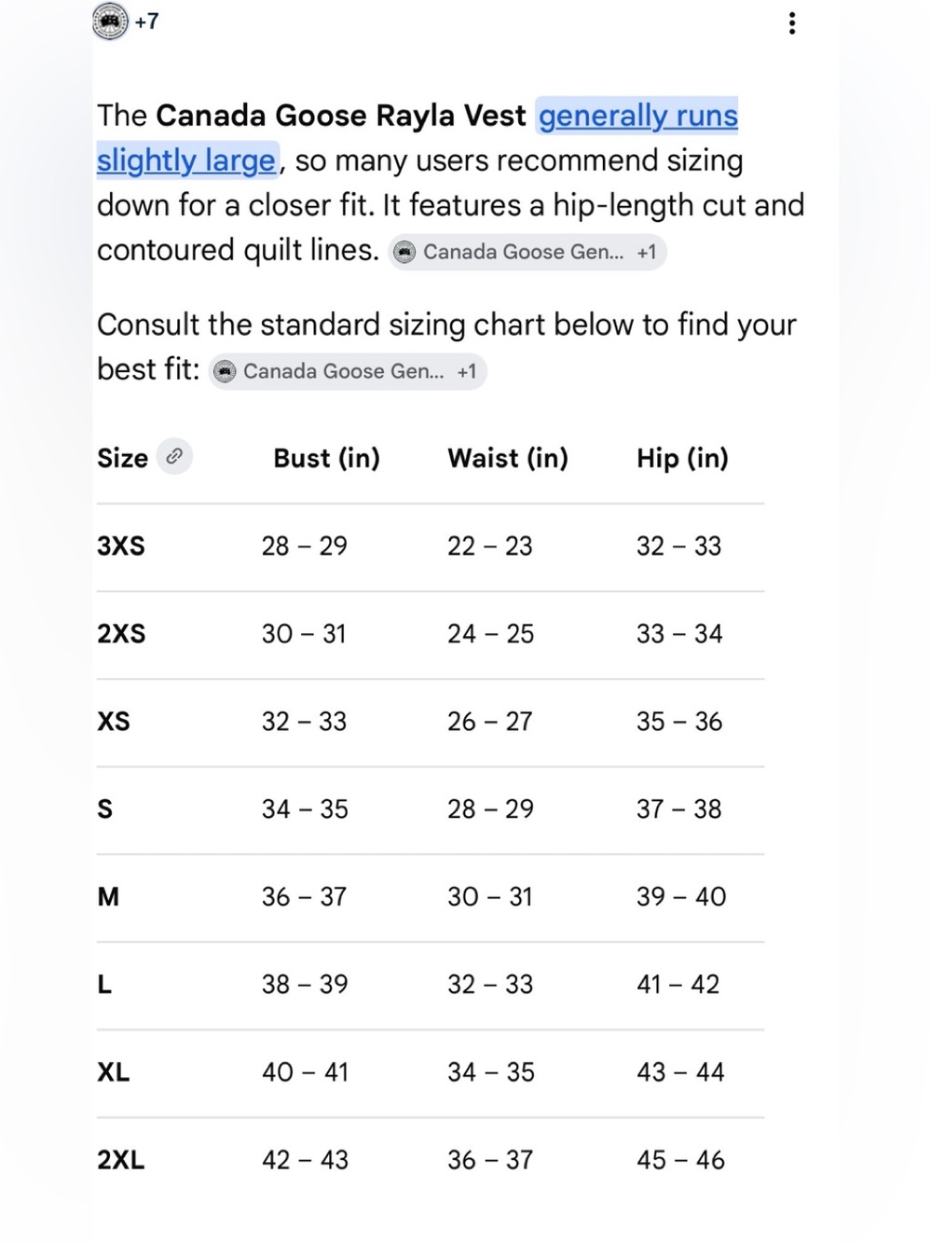
Task: Click the Canada Goose source logo avatar
Action: (x=110, y=21)
